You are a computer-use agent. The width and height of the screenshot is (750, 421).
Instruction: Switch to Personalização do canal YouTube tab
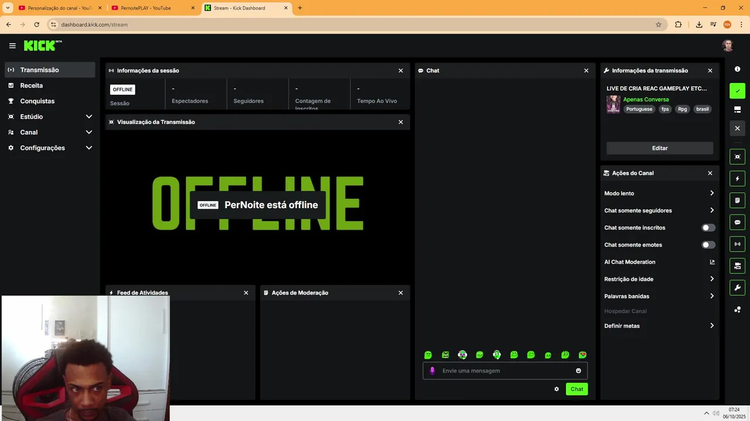tap(60, 8)
